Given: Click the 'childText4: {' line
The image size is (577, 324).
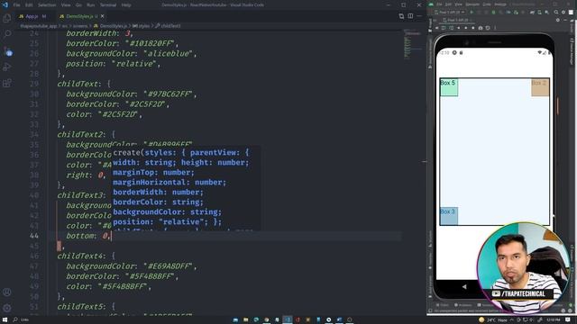Looking at the screenshot, I should [x=87, y=256].
